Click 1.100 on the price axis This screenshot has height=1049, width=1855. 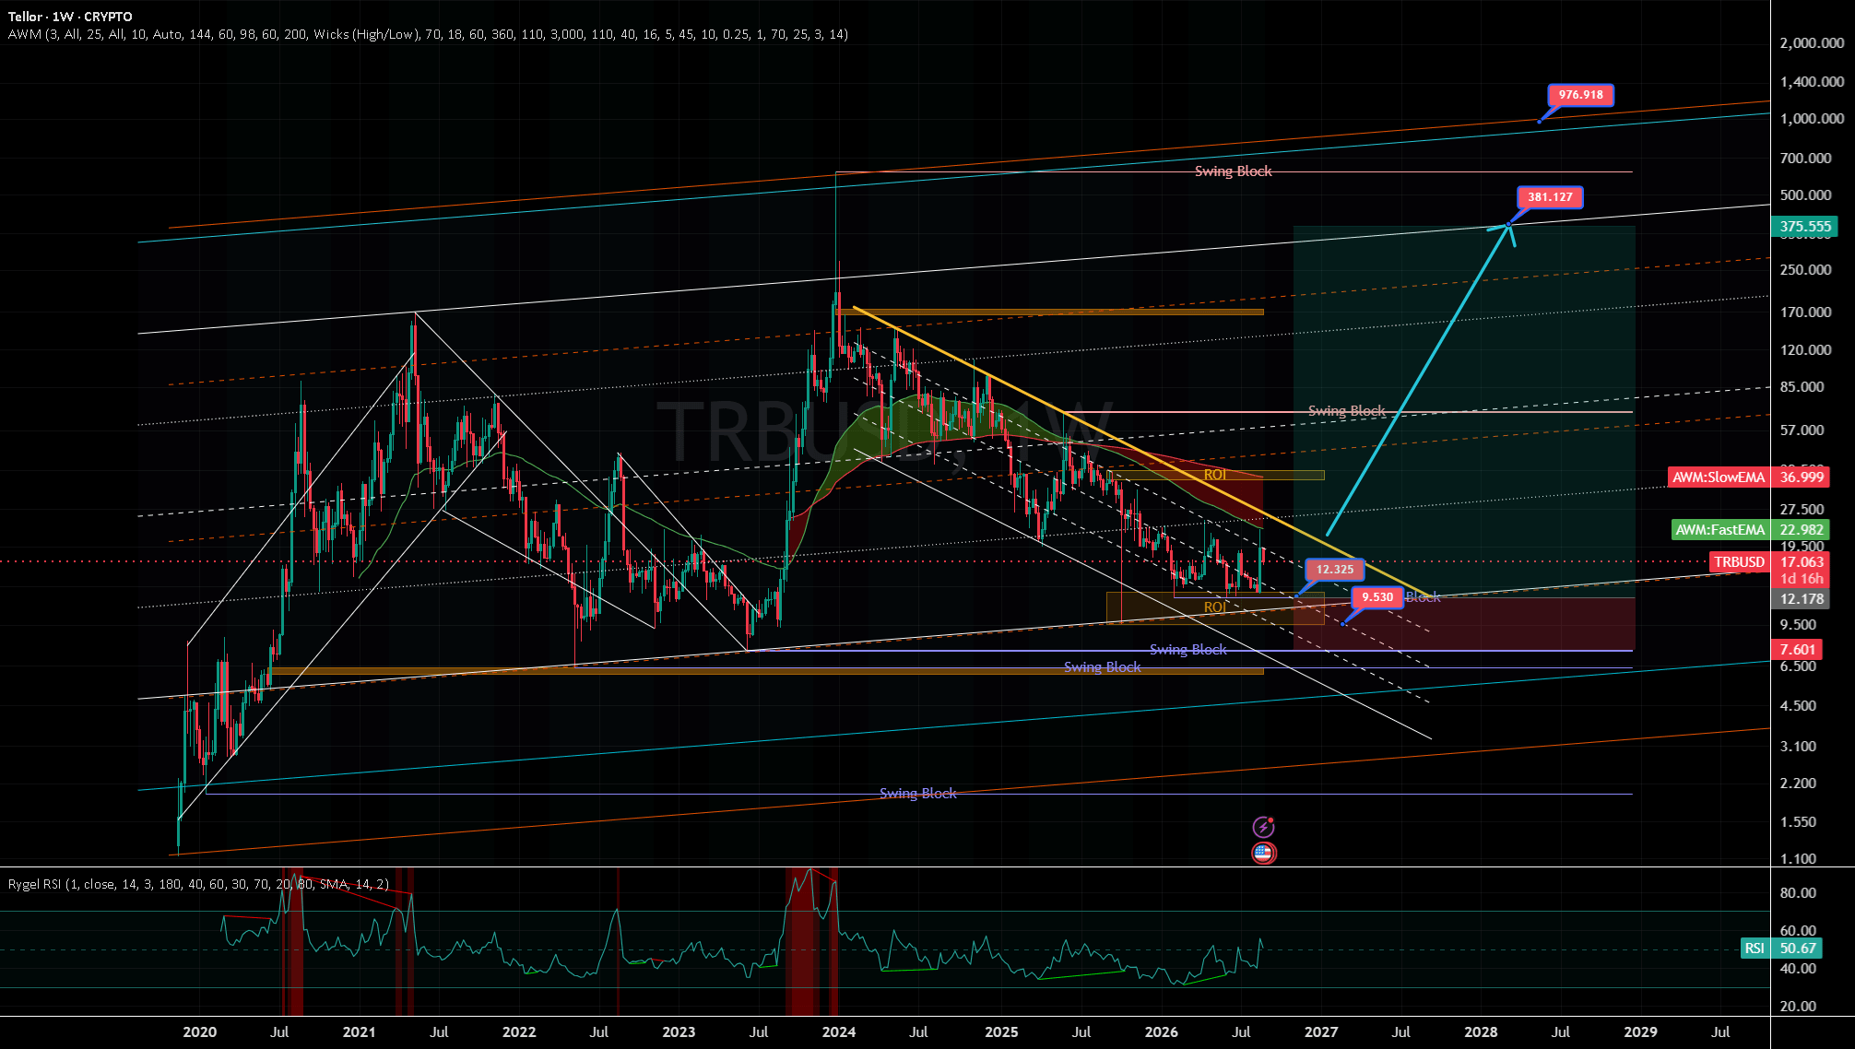(x=1799, y=859)
